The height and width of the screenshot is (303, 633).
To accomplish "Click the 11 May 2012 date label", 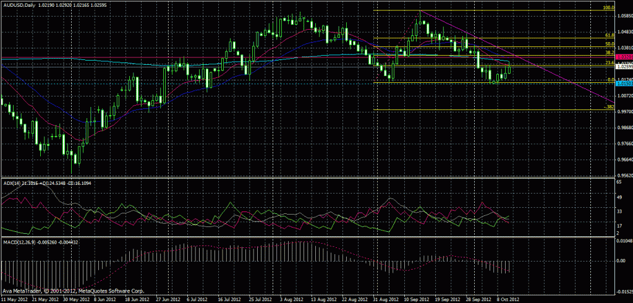I will (14, 299).
